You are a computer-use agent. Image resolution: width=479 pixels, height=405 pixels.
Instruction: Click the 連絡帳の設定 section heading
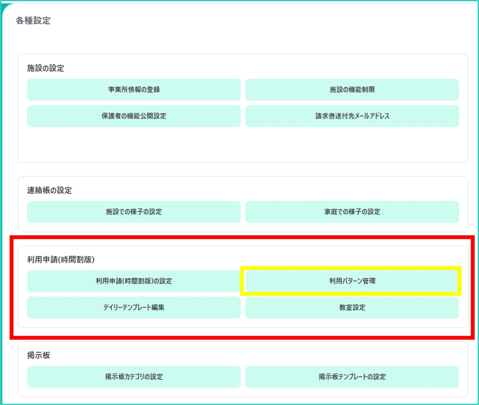point(49,190)
